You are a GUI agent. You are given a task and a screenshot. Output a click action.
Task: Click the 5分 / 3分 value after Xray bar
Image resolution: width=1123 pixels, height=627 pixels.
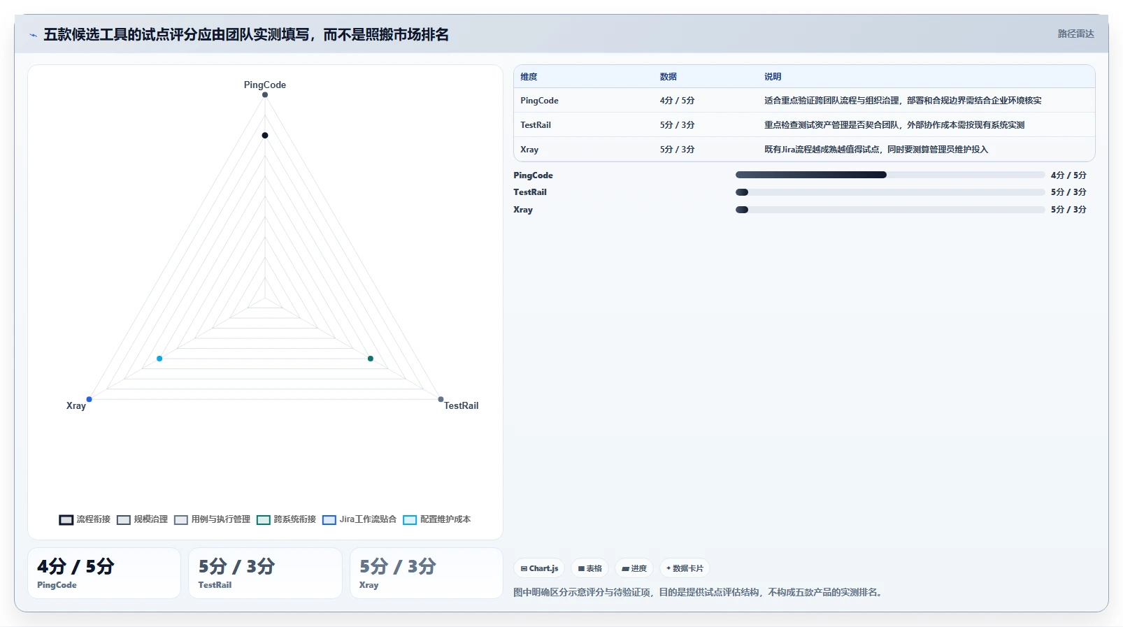tap(1068, 210)
